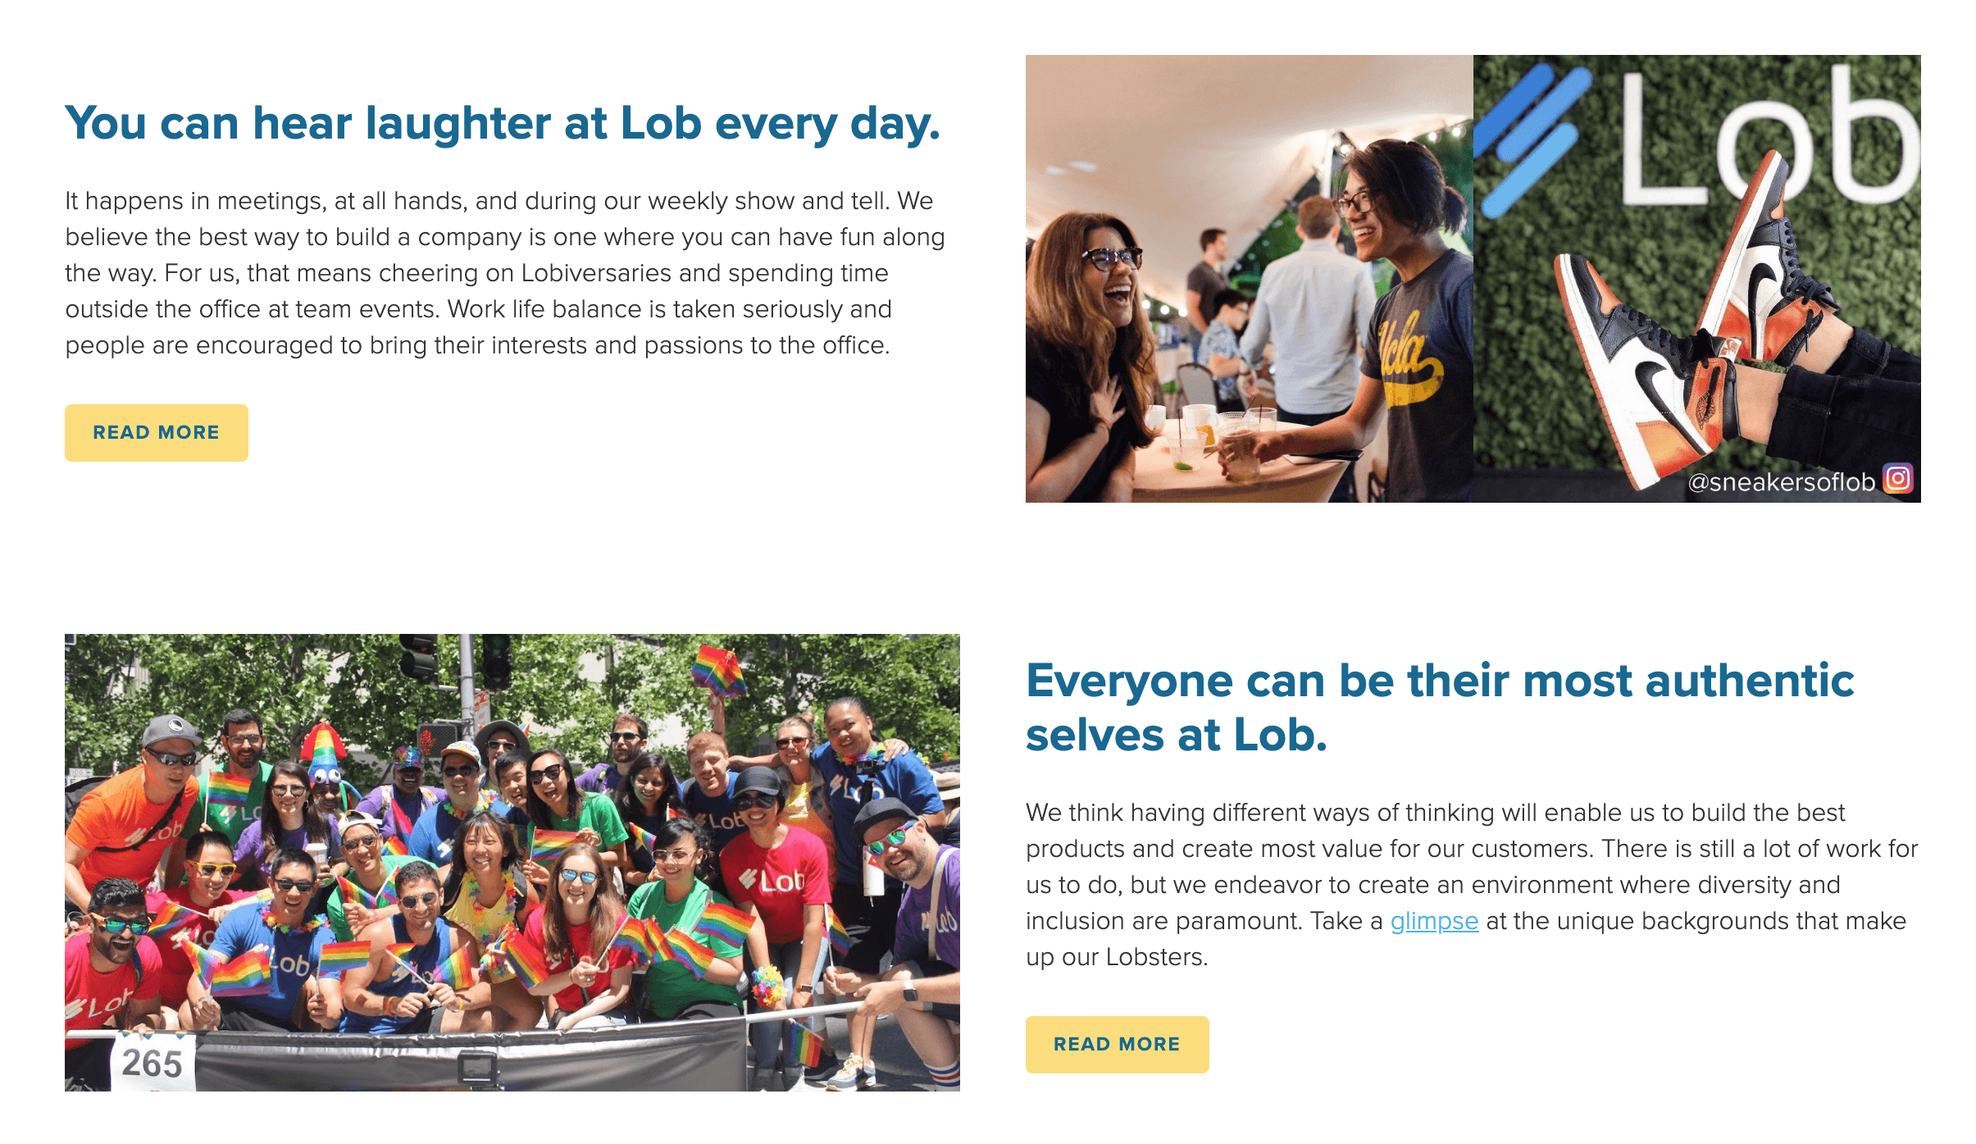Open the Pride parade group photo
1976x1144 pixels.
coord(512,861)
